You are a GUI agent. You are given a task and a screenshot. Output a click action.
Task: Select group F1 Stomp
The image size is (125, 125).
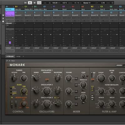point(57,8)
